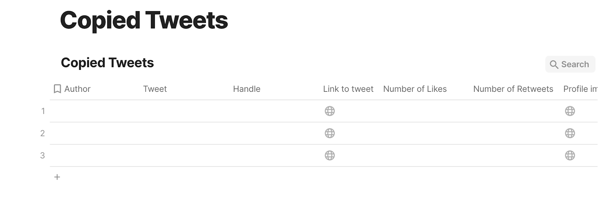The image size is (615, 207).
Task: Select the Number of Retweets column header
Action: (513, 89)
